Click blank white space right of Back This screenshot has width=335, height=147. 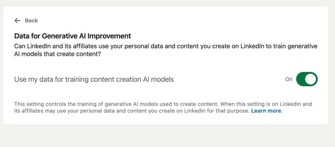click(x=164, y=20)
